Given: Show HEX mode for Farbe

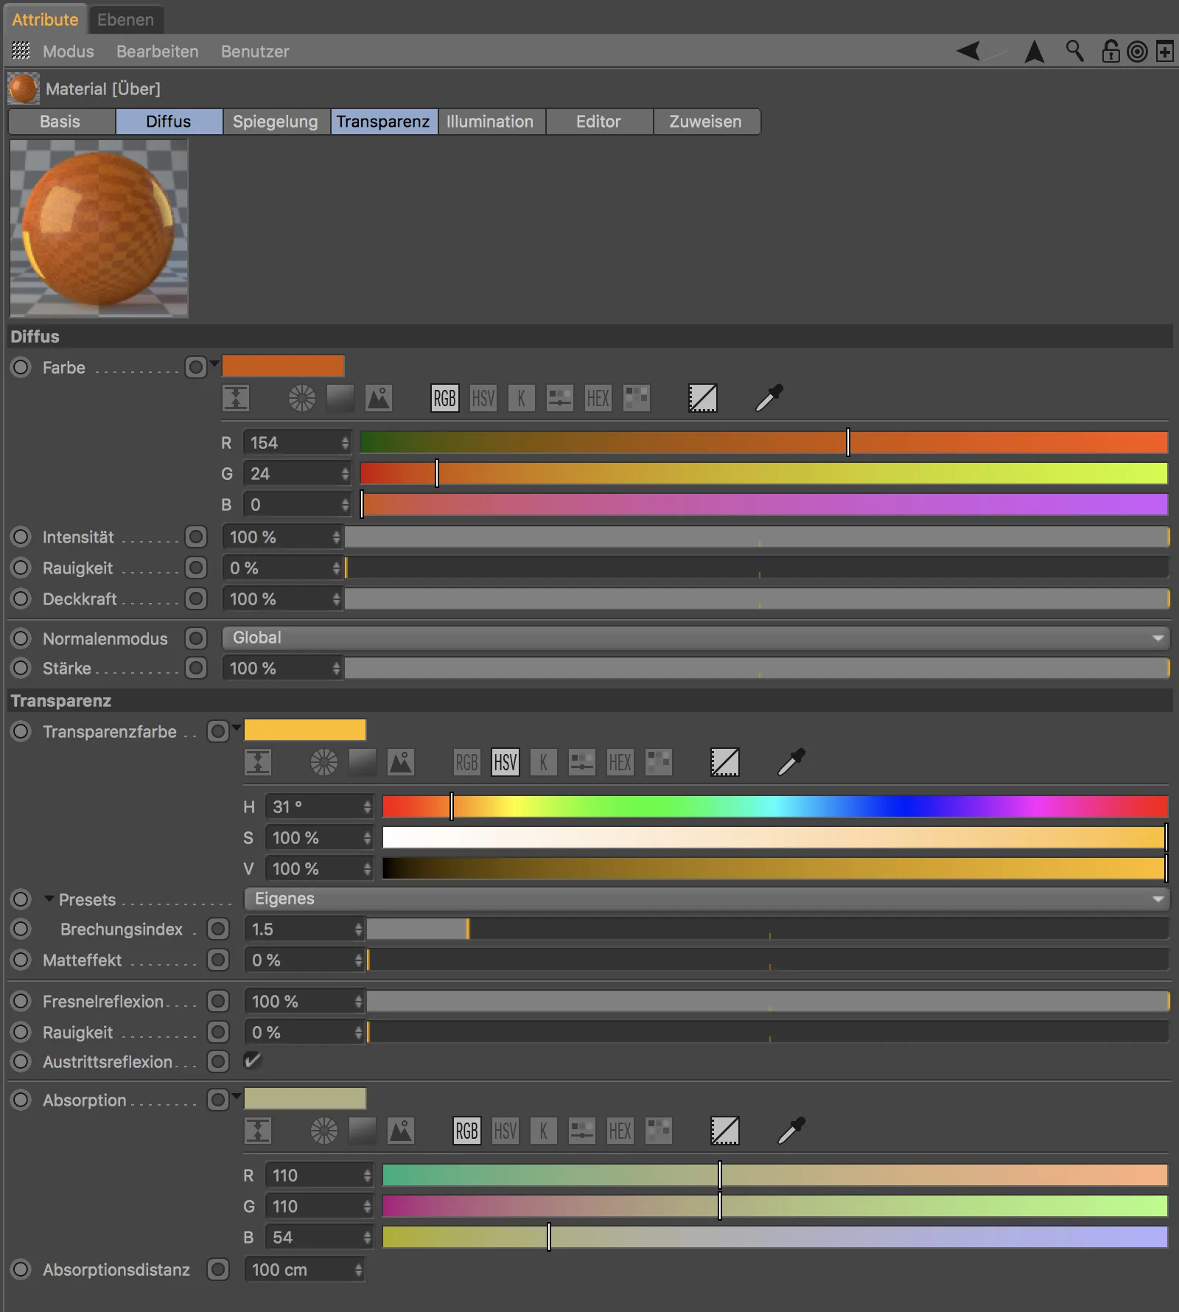Looking at the screenshot, I should click(x=598, y=399).
